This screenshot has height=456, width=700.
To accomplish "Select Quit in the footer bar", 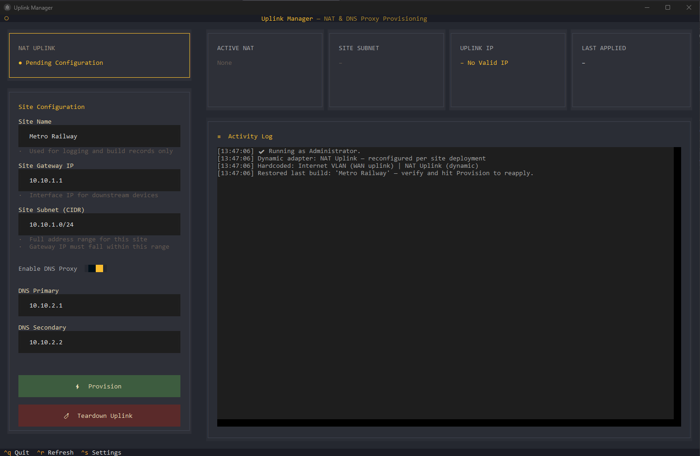I will (17, 452).
